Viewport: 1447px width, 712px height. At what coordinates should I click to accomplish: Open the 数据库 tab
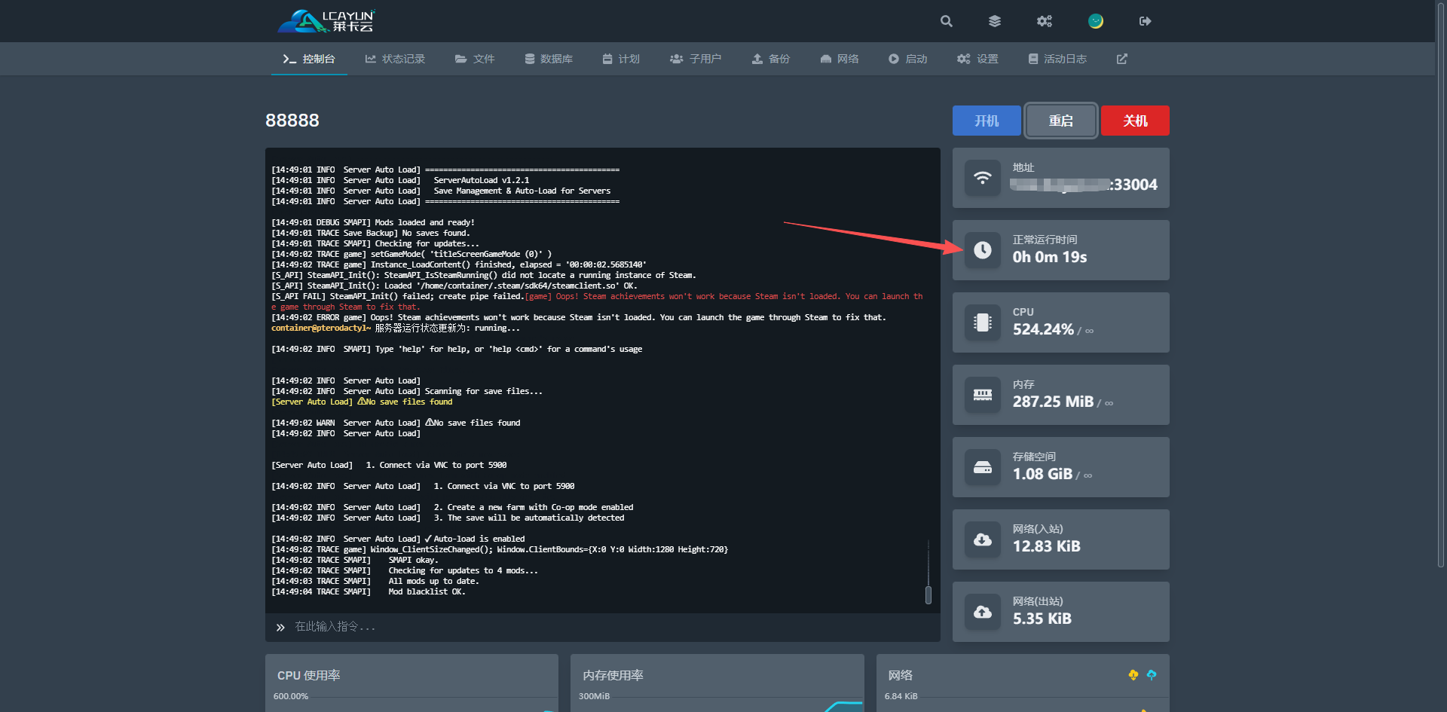click(549, 59)
